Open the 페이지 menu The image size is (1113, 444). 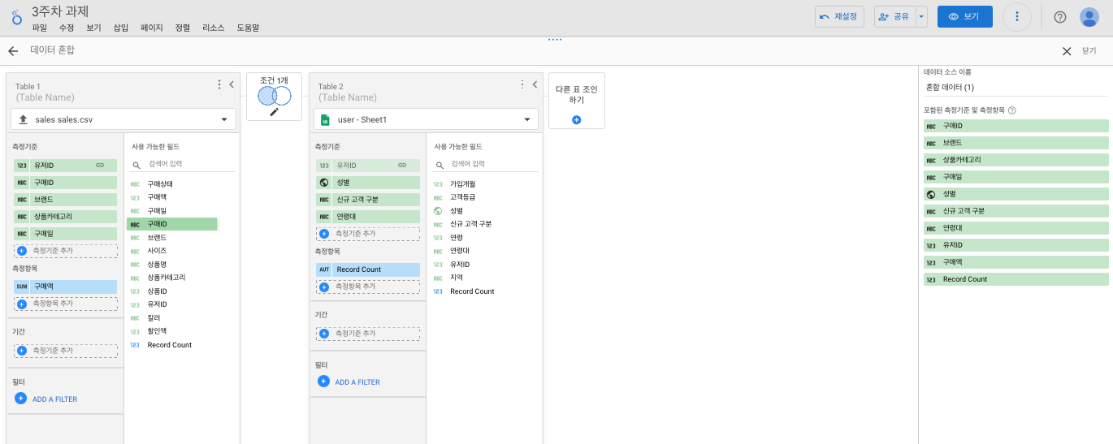[152, 28]
